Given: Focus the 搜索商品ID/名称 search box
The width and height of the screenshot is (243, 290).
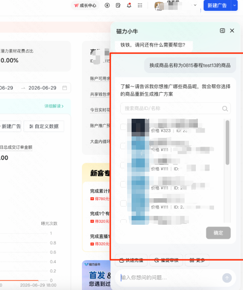Looking at the screenshot, I should pos(175,108).
